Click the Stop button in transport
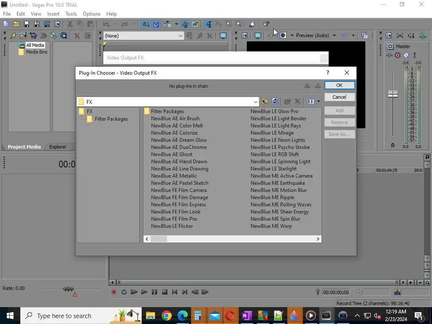Image resolution: width=432 pixels, height=324 pixels. tap(165, 292)
